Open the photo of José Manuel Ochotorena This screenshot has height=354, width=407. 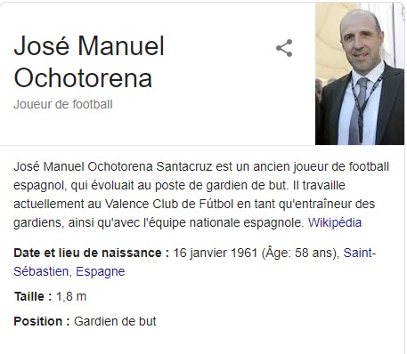pyautogui.click(x=360, y=74)
